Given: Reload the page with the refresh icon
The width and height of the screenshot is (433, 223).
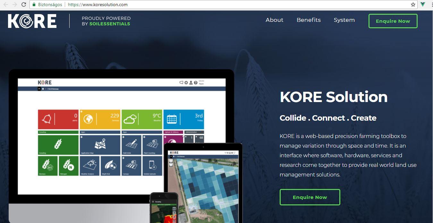Looking at the screenshot, I should tap(24, 4).
